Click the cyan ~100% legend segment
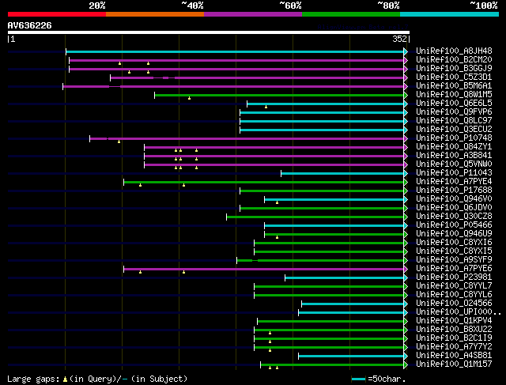Image resolution: width=506 pixels, height=385 pixels. click(x=450, y=14)
